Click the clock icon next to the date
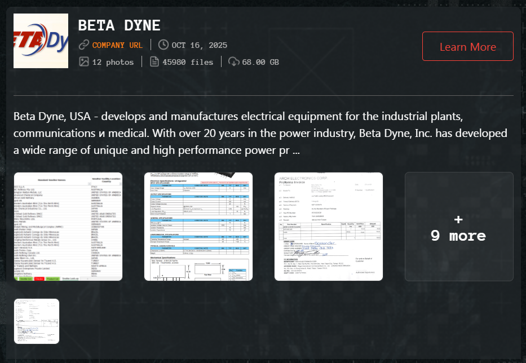The height and width of the screenshot is (363, 526). [x=162, y=45]
